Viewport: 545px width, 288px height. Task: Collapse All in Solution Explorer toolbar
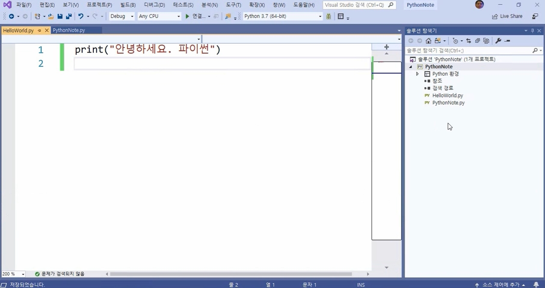coord(477,41)
